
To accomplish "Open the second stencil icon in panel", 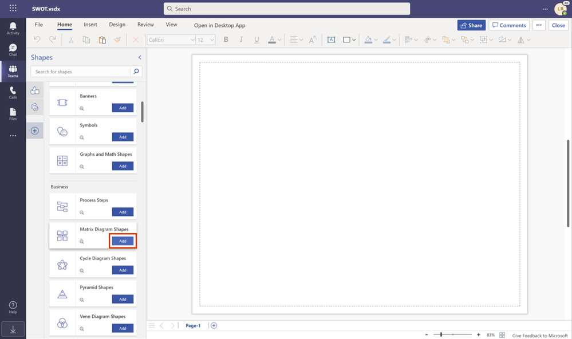I will click(x=35, y=107).
